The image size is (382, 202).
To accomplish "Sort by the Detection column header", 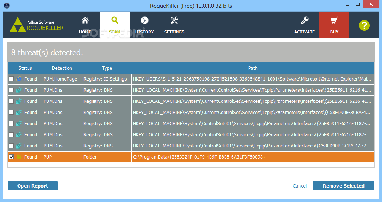I will [62, 68].
